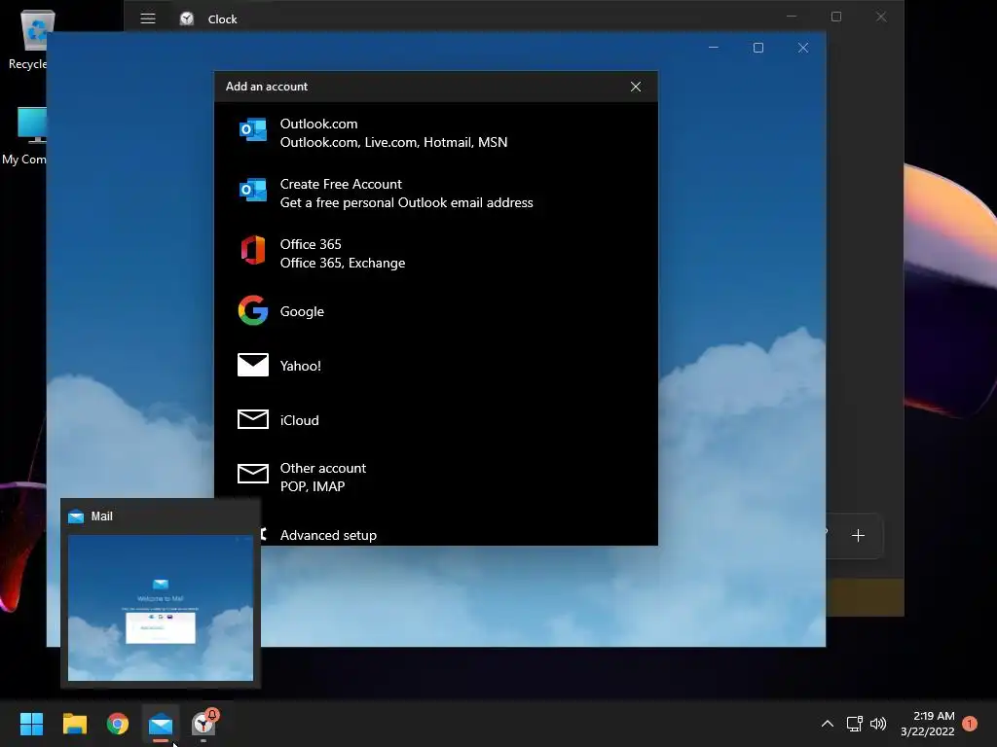Image resolution: width=997 pixels, height=747 pixels.
Task: Minimize the Mail window
Action: [x=714, y=48]
